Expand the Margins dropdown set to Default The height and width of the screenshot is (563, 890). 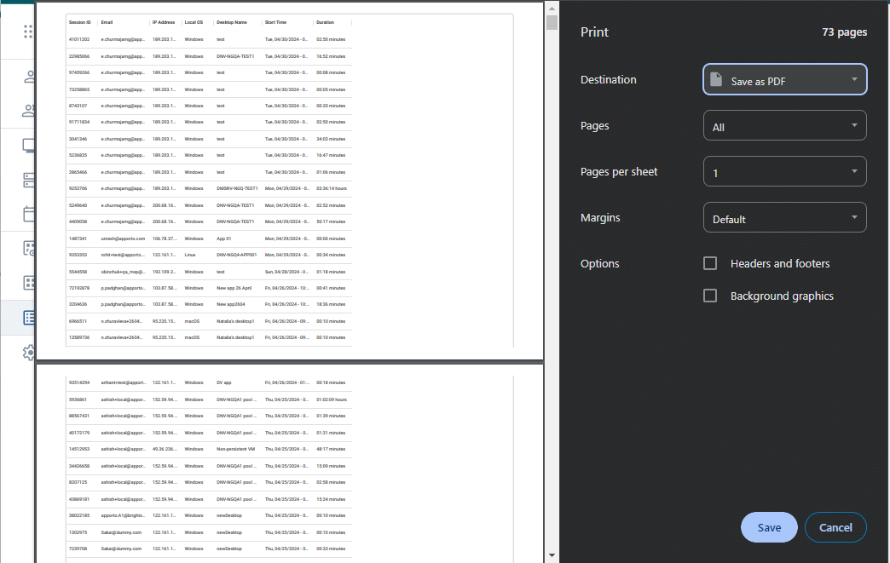[x=784, y=218]
